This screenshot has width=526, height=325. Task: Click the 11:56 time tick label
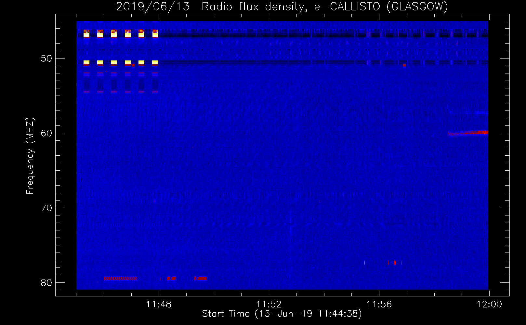pyautogui.click(x=379, y=305)
